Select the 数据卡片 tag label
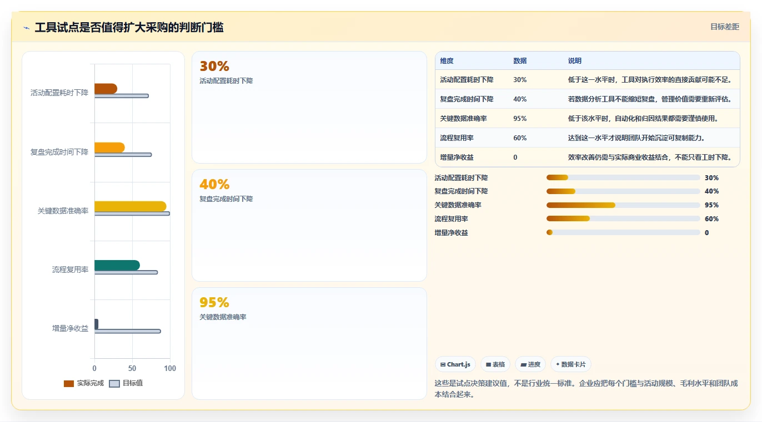Screen dimensions: 762x422 pyautogui.click(x=574, y=364)
